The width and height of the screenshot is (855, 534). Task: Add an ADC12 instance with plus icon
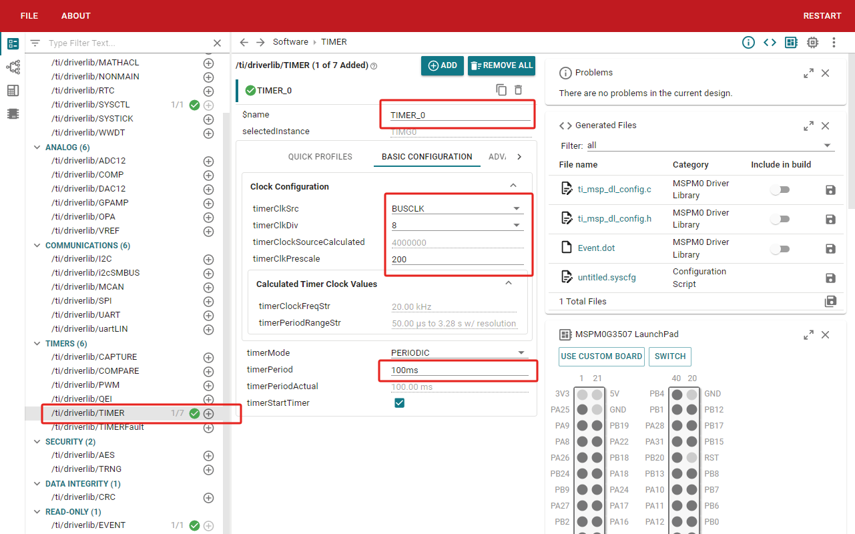pyautogui.click(x=208, y=161)
